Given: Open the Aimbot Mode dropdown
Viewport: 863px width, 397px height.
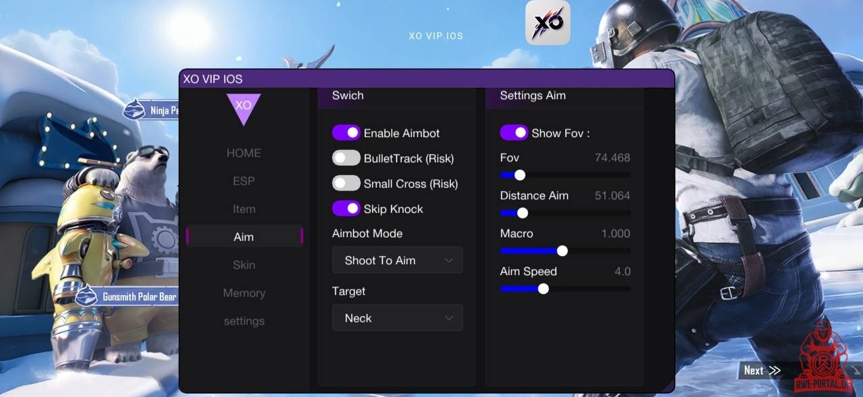Looking at the screenshot, I should tap(397, 260).
